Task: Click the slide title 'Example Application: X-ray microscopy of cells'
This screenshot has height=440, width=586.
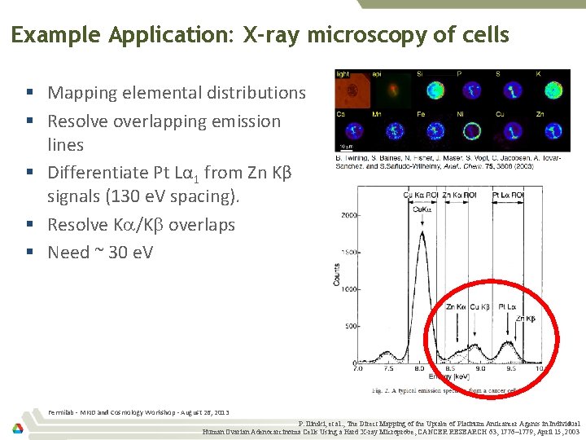Action: click(x=260, y=35)
